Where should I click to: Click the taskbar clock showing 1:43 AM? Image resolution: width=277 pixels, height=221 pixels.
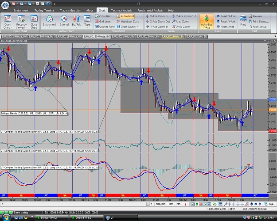click(x=269, y=218)
